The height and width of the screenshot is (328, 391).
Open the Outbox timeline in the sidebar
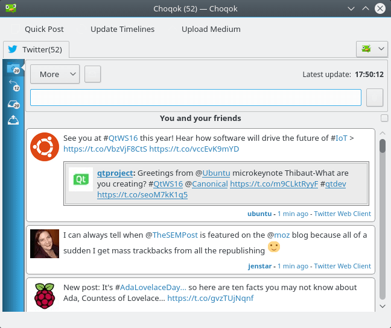[13, 120]
